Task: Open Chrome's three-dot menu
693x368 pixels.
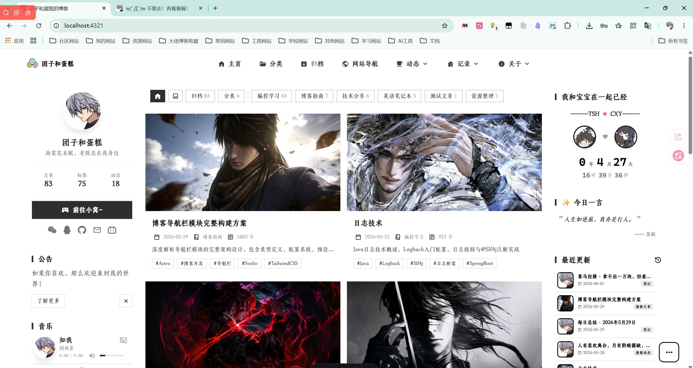Action: tap(684, 26)
